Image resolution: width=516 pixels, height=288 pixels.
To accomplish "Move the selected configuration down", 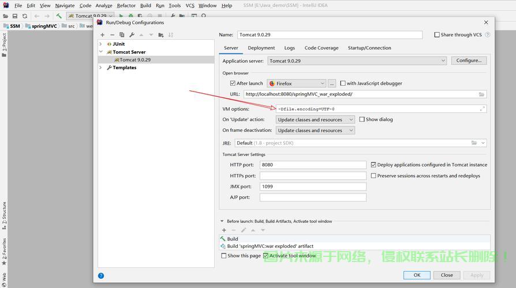I will (x=151, y=35).
